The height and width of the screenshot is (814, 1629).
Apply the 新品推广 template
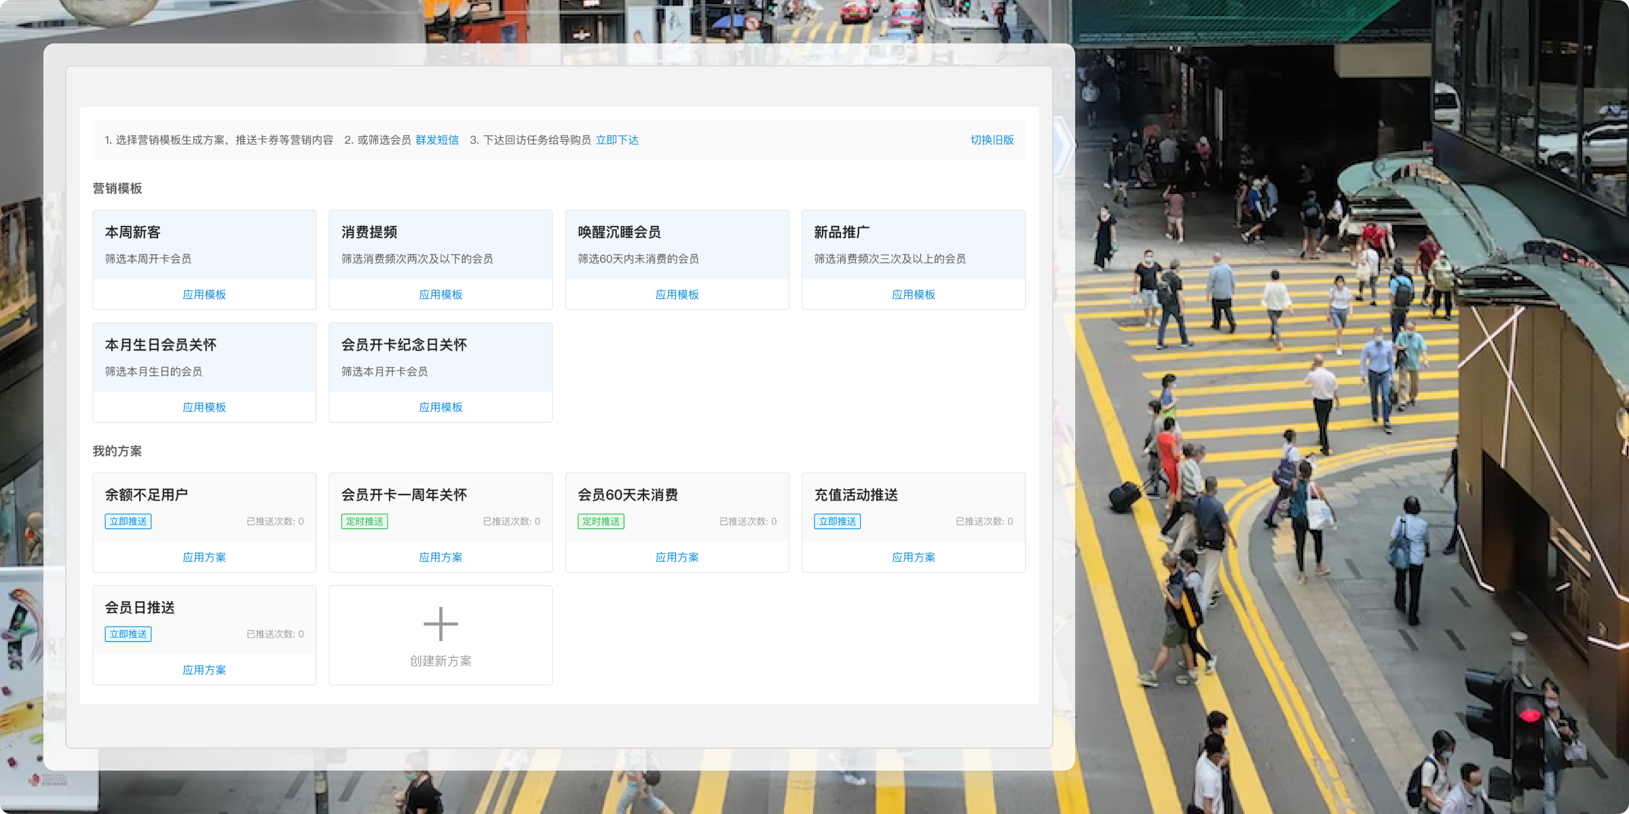tap(914, 294)
